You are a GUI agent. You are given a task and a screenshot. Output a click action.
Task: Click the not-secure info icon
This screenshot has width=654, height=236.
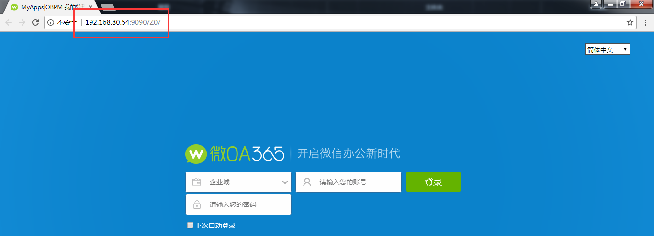tap(51, 22)
